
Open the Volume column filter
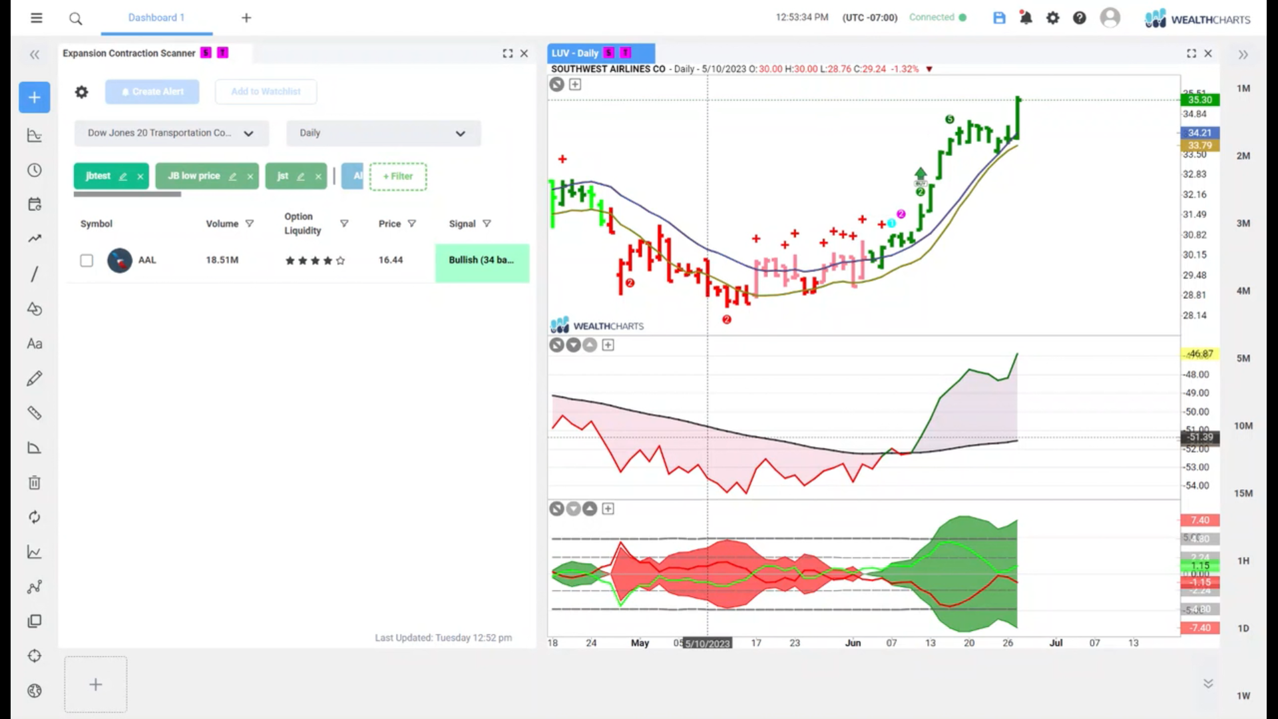250,224
